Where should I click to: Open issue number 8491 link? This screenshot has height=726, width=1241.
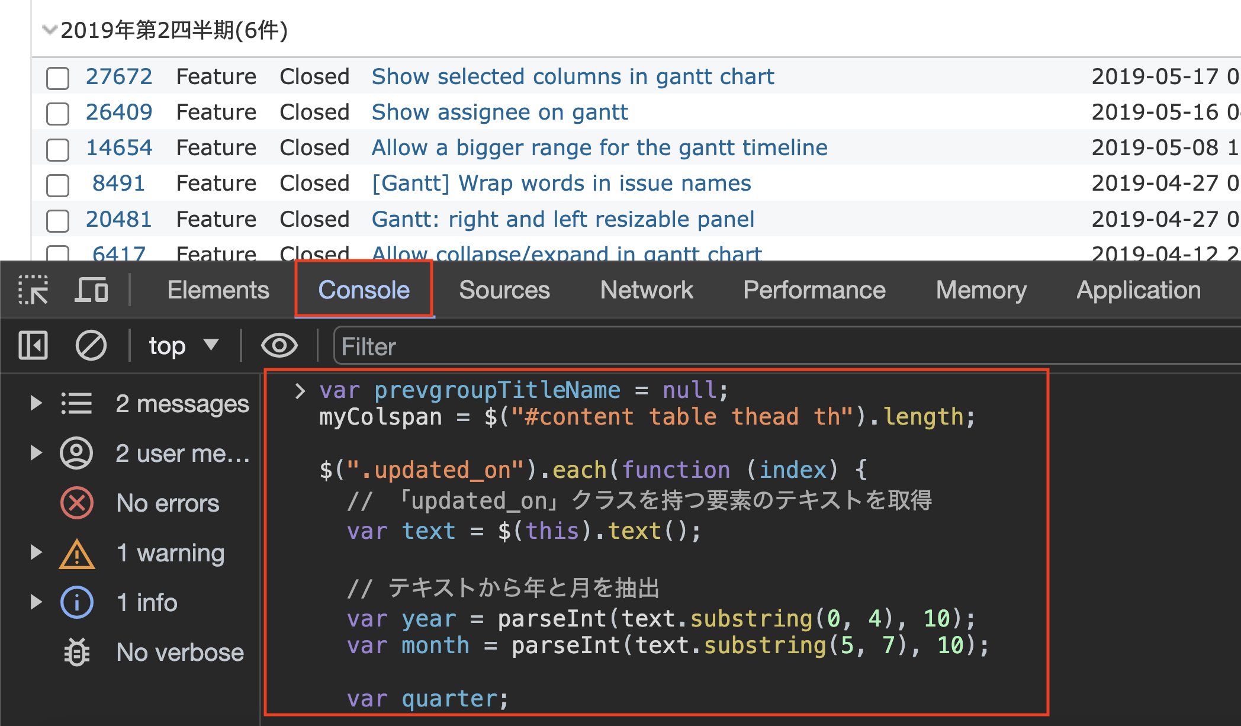(118, 183)
